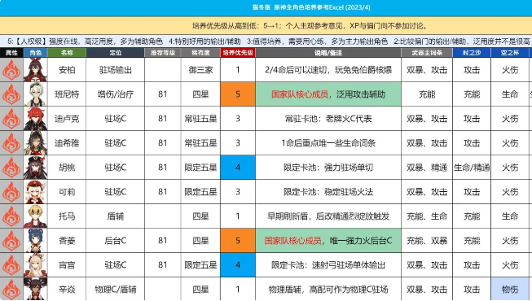Click the name cell 香菱
Screen dimensions: 532x301
tap(67, 241)
